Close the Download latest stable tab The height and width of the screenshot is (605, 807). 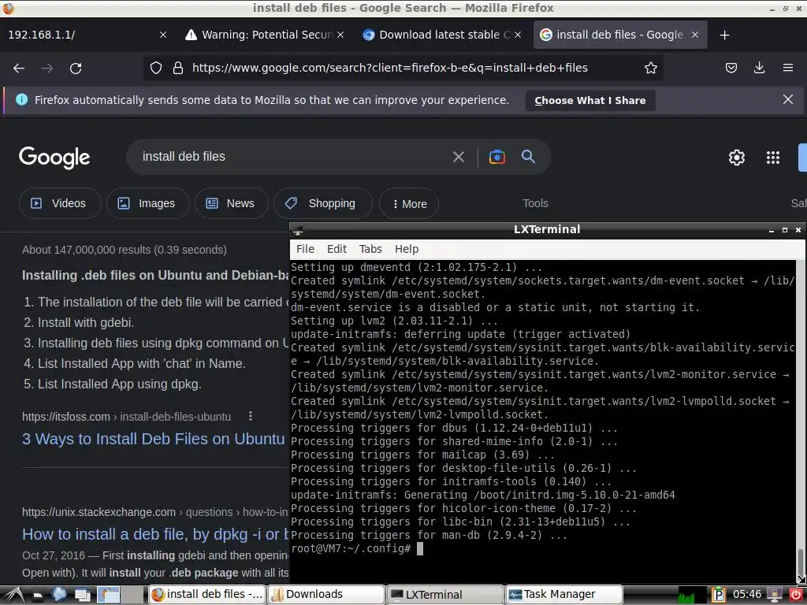pos(518,35)
